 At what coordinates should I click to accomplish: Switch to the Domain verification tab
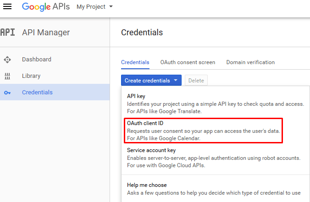250,62
